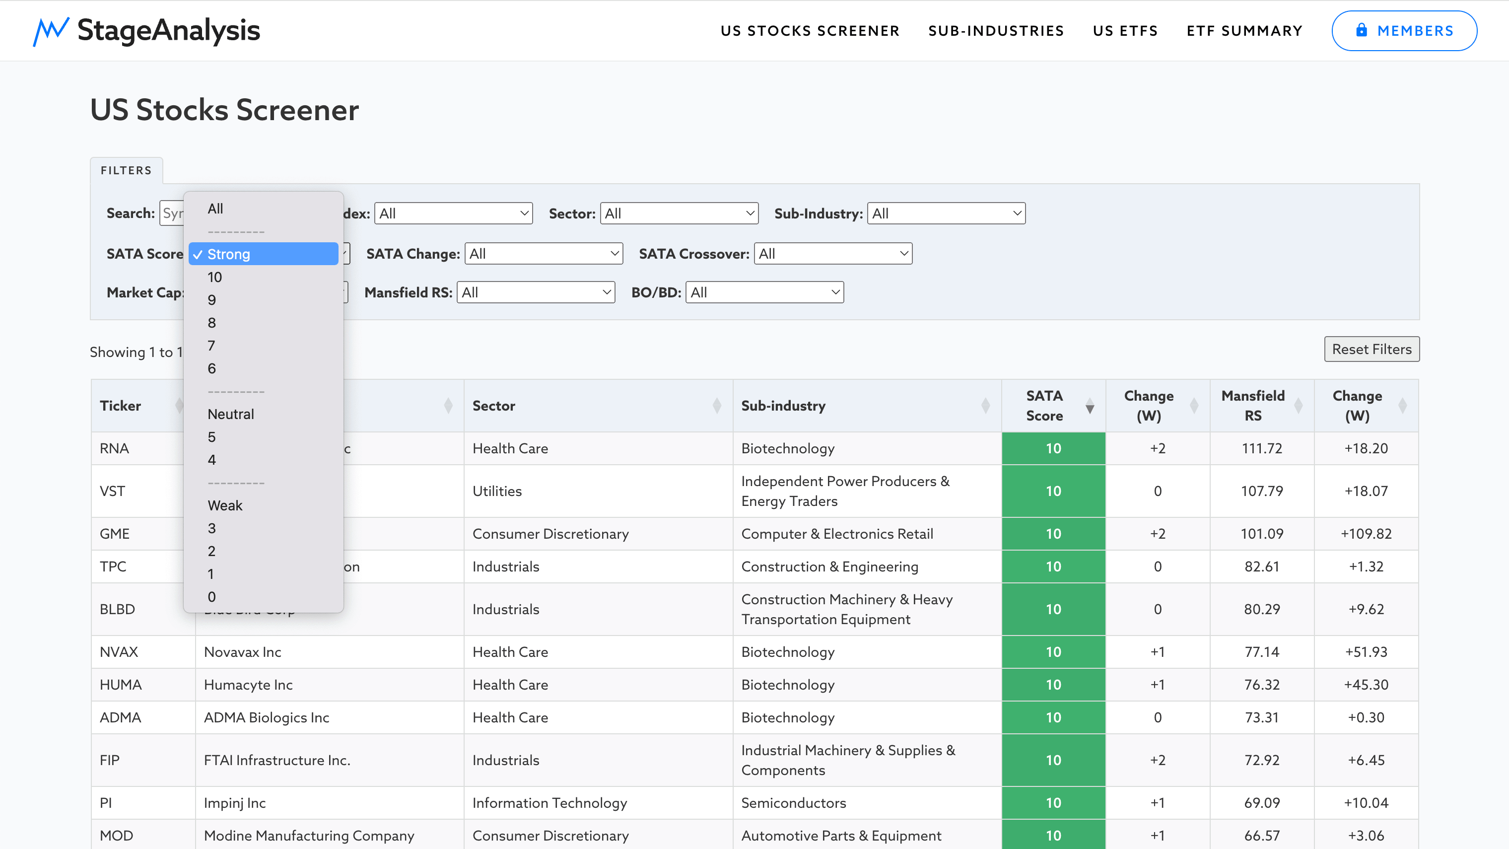
Task: Sort by Sector column sort arrows
Action: coord(716,406)
